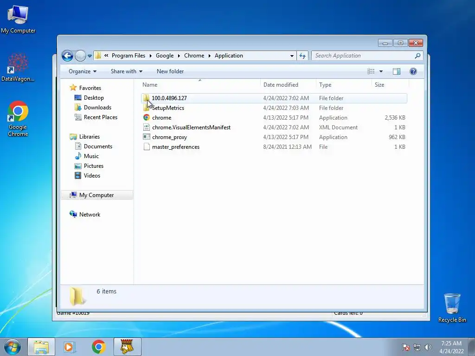475x356 pixels.
Task: Open Desktop in Favorites
Action: click(x=94, y=98)
